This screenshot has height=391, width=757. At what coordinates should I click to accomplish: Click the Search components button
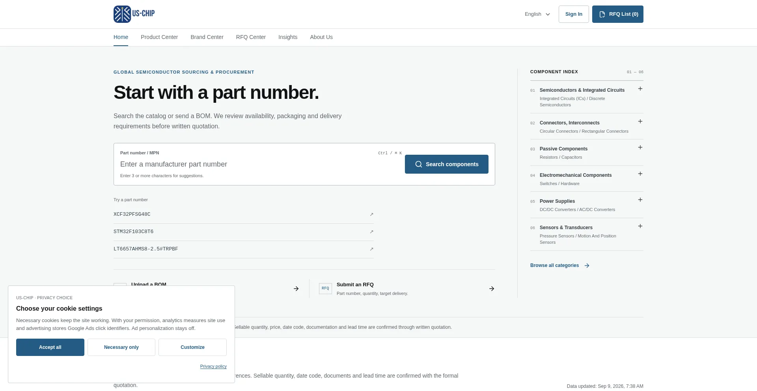click(447, 164)
